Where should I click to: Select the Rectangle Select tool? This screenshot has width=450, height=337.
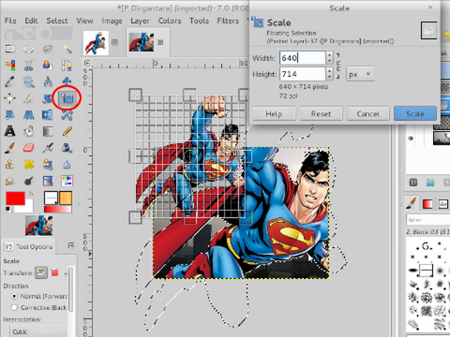tap(10, 48)
